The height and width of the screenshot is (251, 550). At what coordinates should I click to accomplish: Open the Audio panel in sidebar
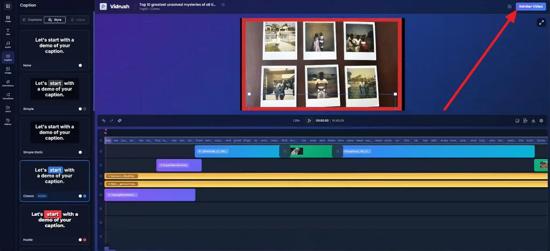[x=8, y=45]
